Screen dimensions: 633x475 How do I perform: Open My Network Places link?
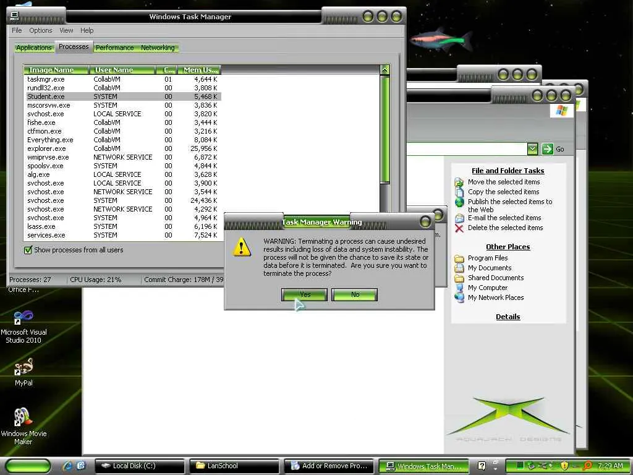click(495, 297)
